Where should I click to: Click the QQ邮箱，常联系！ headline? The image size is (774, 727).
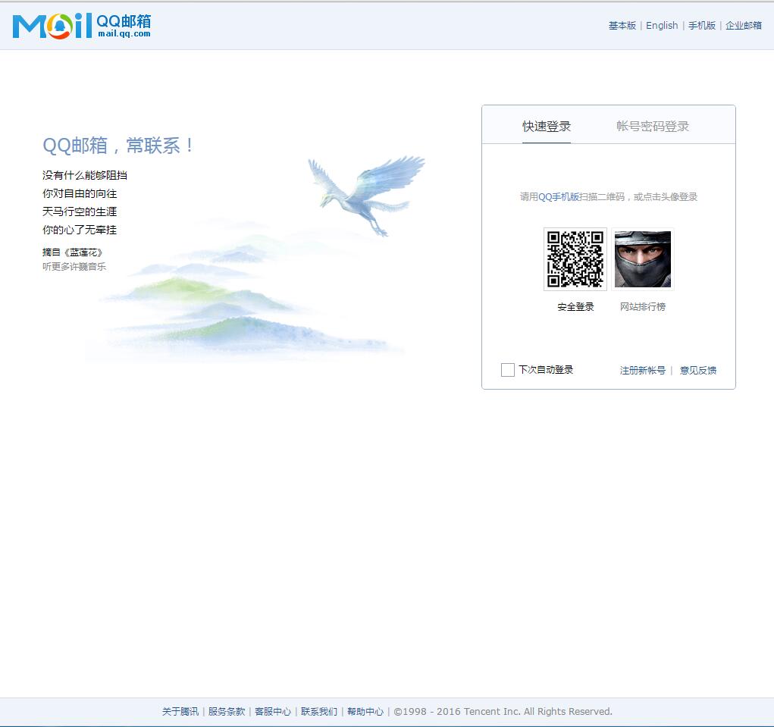pos(118,146)
